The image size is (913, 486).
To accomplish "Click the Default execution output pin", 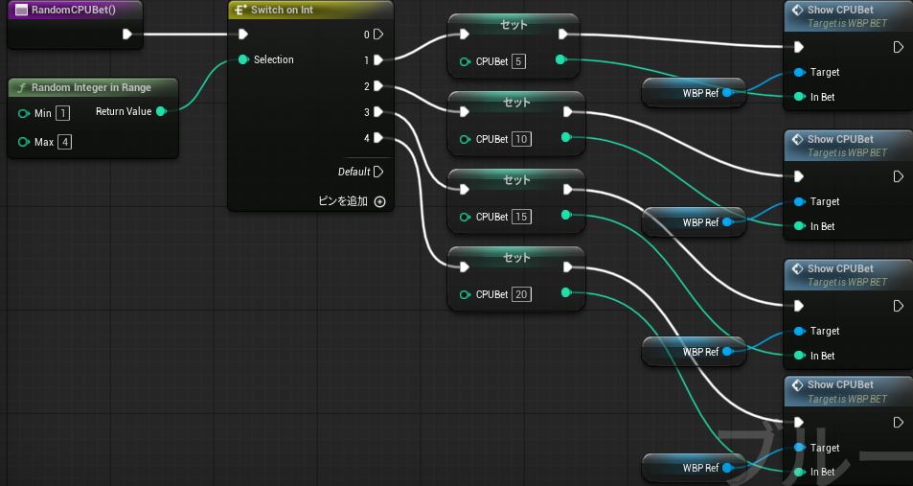I will (378, 172).
